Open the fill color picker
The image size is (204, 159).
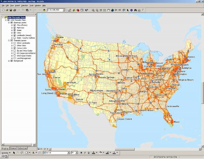coord(101,153)
